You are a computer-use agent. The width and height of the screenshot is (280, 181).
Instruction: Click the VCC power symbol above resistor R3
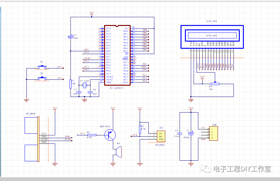point(140,109)
